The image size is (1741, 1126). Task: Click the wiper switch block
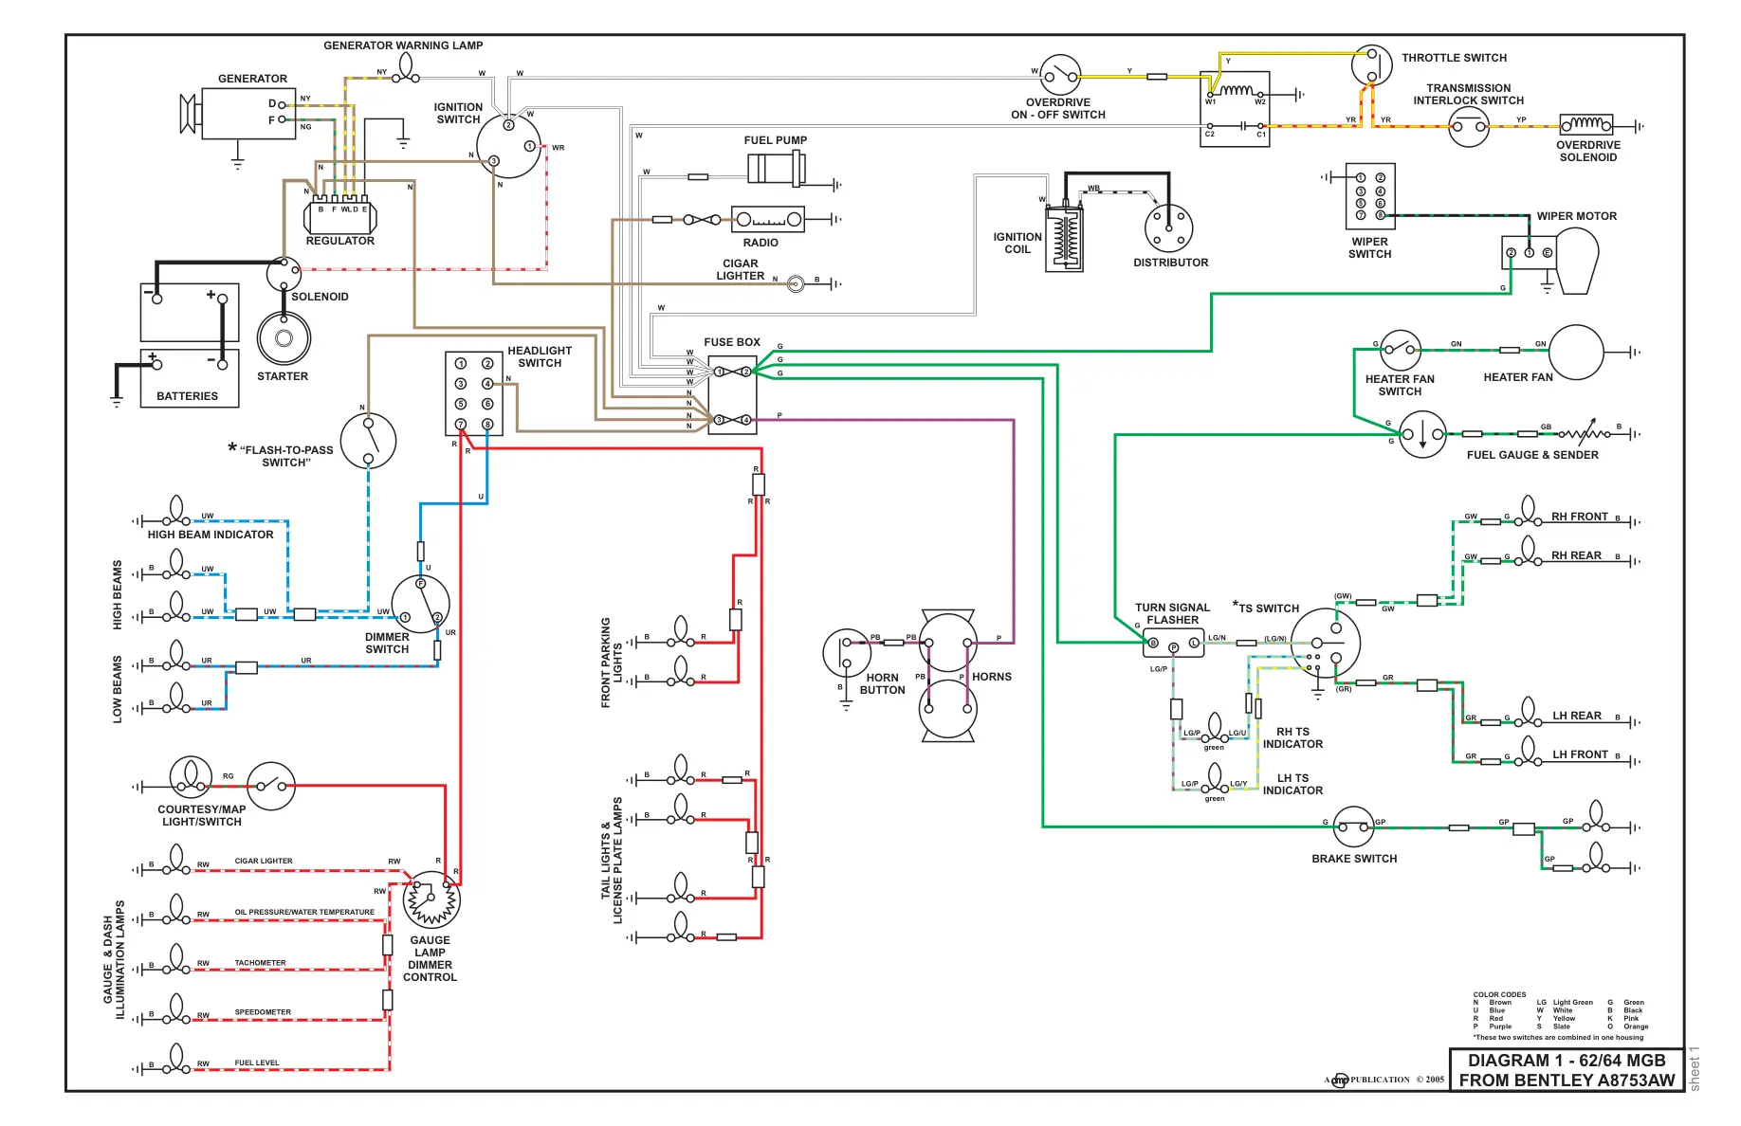point(1370,196)
